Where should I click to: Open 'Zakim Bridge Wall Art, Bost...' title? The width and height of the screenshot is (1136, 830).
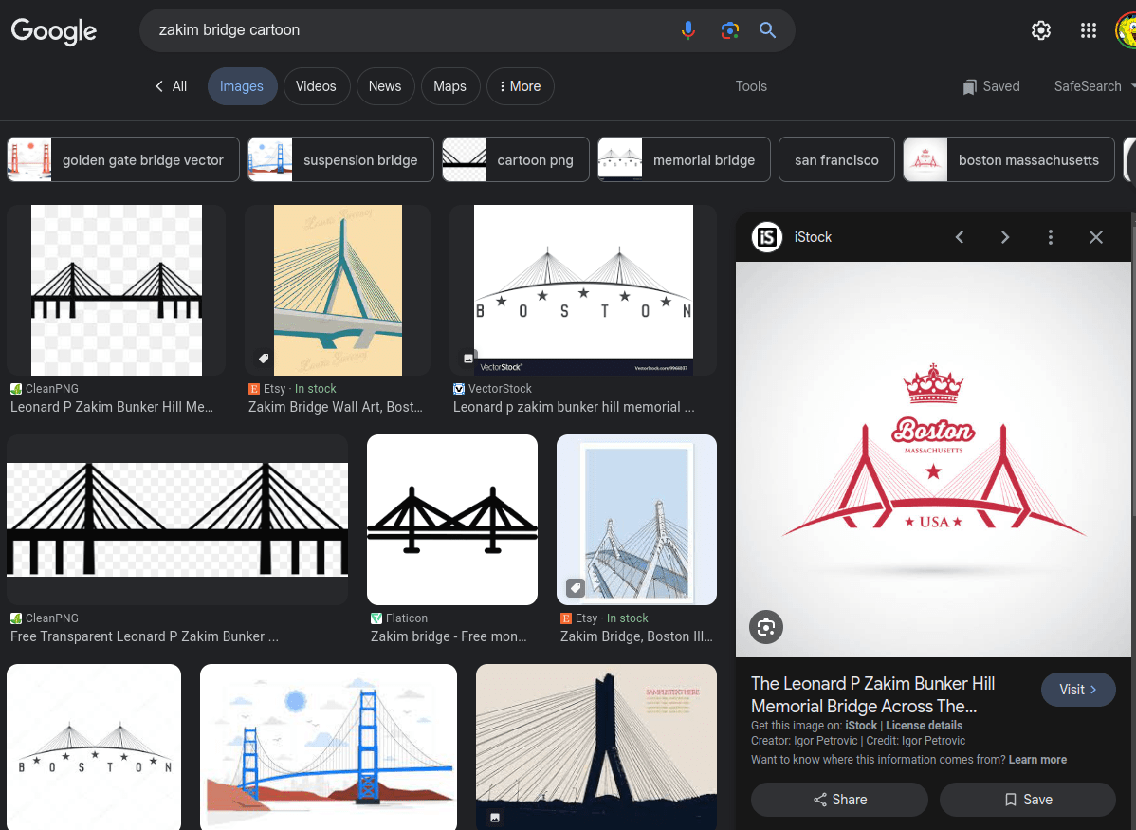pyautogui.click(x=336, y=407)
